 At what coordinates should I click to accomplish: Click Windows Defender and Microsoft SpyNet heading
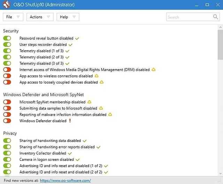44,95
